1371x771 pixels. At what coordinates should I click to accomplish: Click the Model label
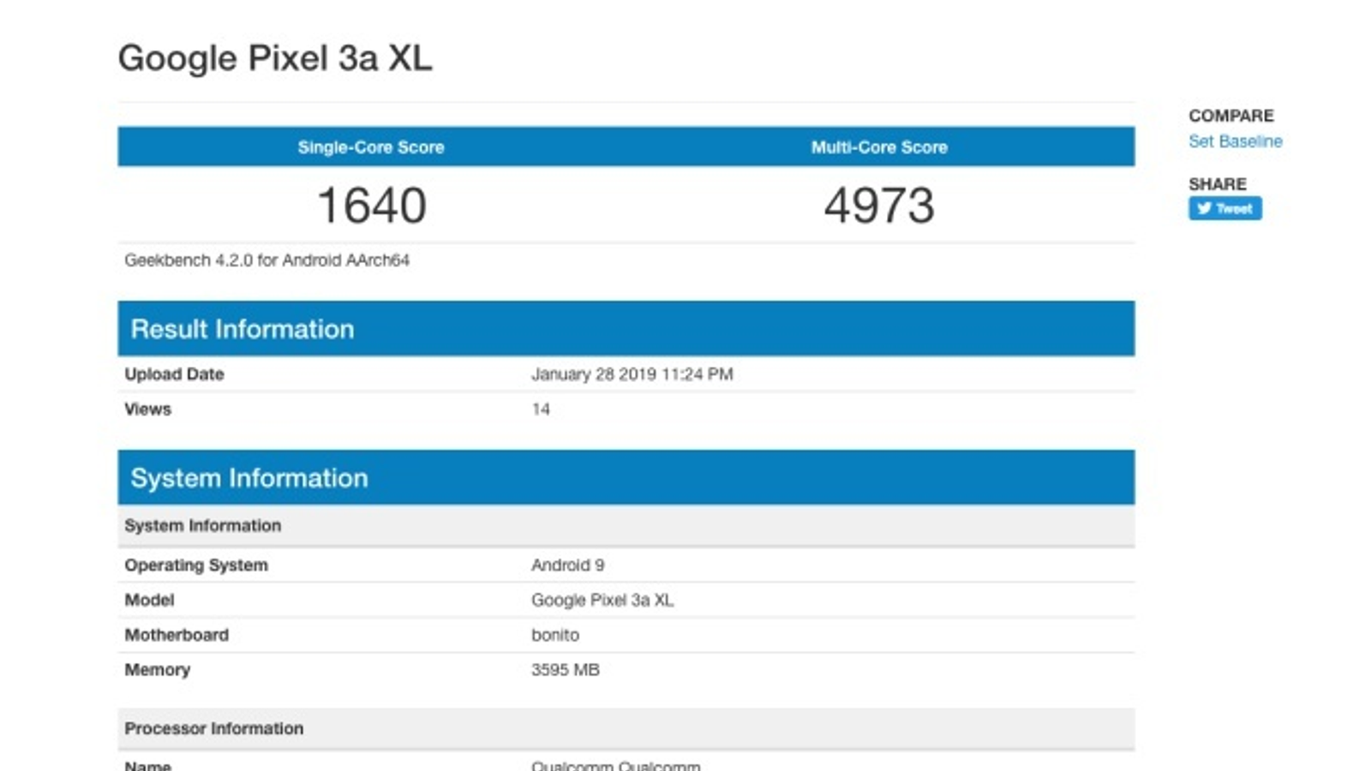[x=149, y=601]
